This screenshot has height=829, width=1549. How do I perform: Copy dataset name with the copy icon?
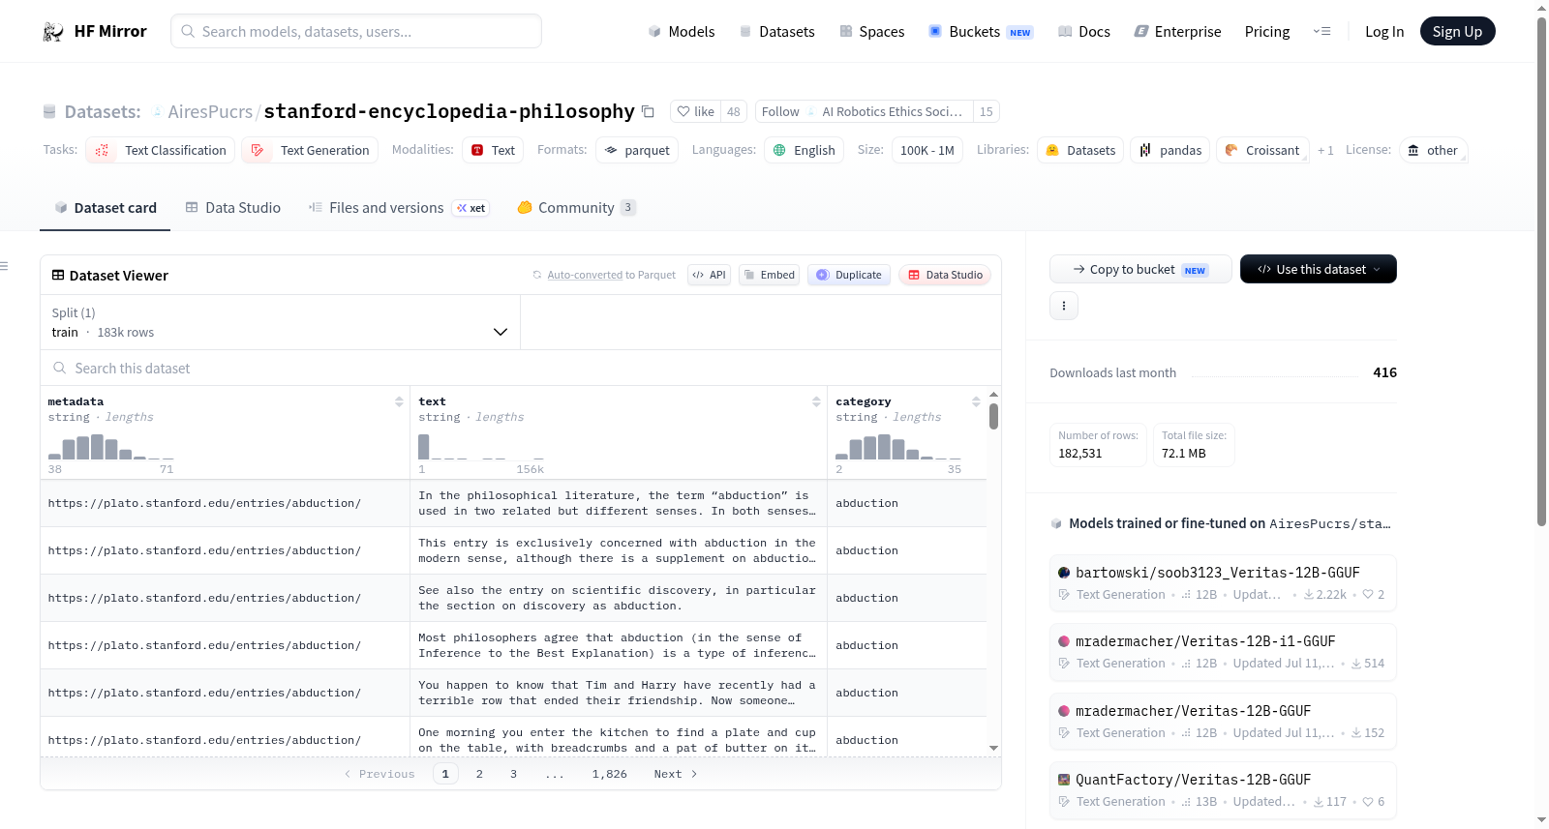(648, 111)
